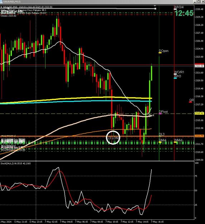Click the DL3 level label
The width and height of the screenshot is (205, 224).
point(162,134)
